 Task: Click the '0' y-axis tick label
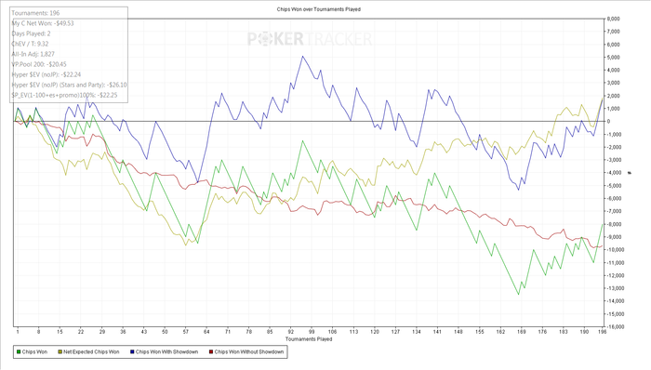pos(608,122)
